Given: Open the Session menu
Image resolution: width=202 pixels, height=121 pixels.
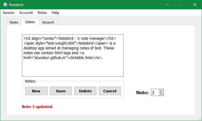Looking at the screenshot, I should point(8,13).
